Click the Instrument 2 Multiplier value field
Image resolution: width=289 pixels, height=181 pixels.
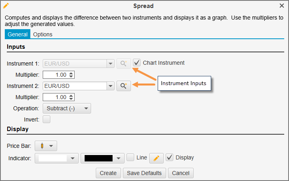pos(55,97)
